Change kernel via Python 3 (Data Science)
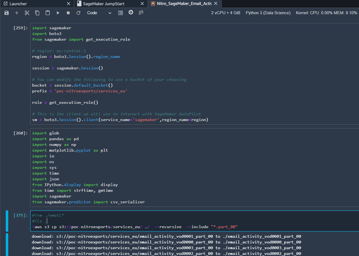Screen dimensions: 359x256 click(268, 13)
